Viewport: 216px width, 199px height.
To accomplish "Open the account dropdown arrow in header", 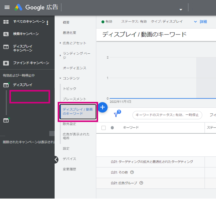I will [x=181, y=9].
